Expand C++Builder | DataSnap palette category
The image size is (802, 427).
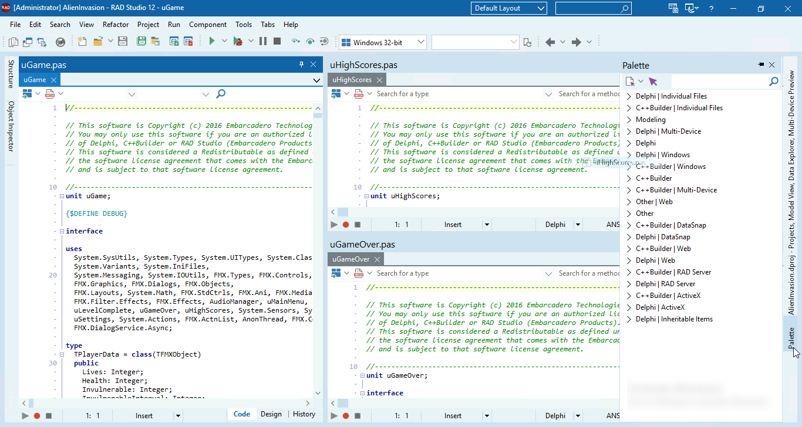click(629, 225)
